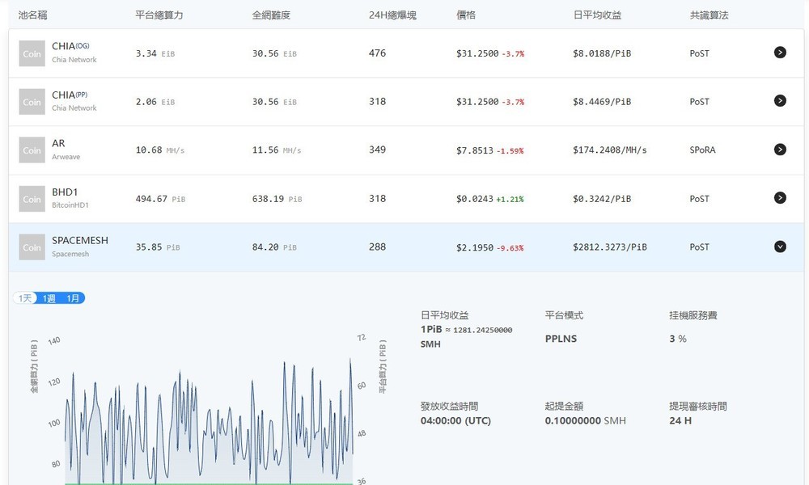Click the $0.0243 price
809x485 pixels.
tap(475, 199)
